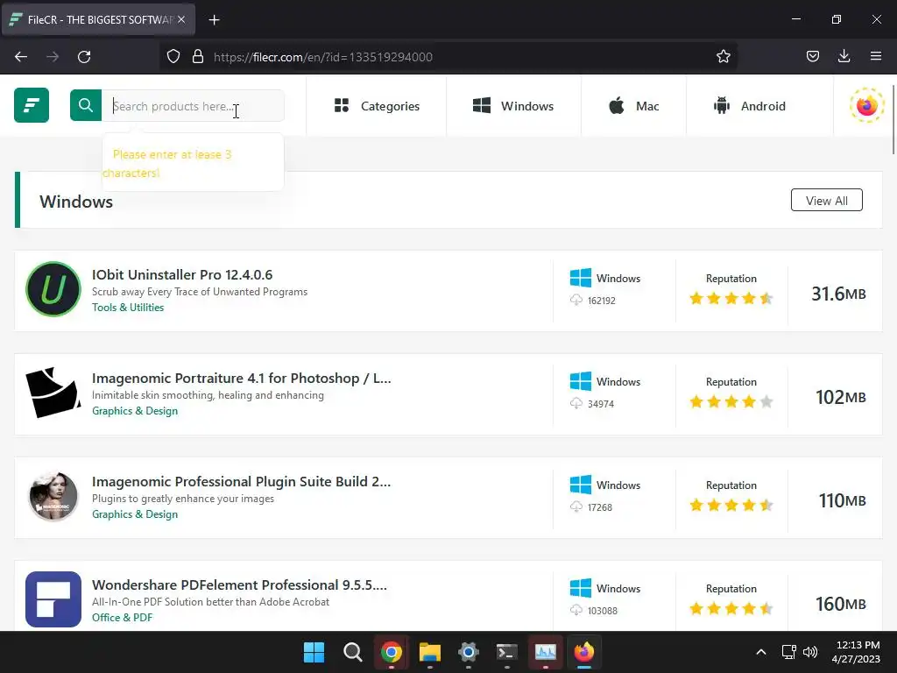Click Windows platform icon in PDFelement row
This screenshot has width=897, height=673.
581,588
